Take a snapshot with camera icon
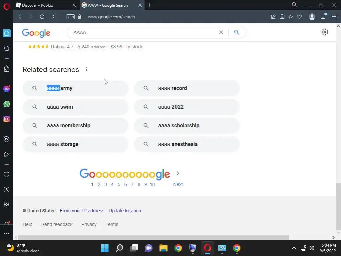Screen dimensions: 341x256 282,17
